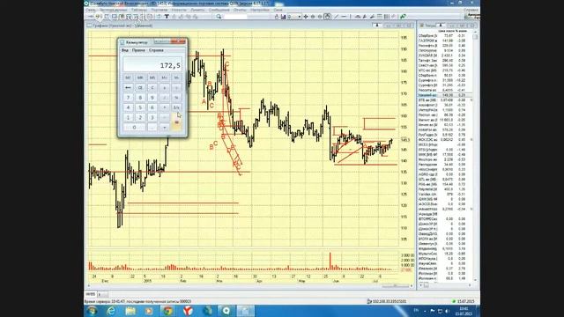Click digit 2 on the Calculator
This screenshot has width=564, height=317.
(x=140, y=117)
